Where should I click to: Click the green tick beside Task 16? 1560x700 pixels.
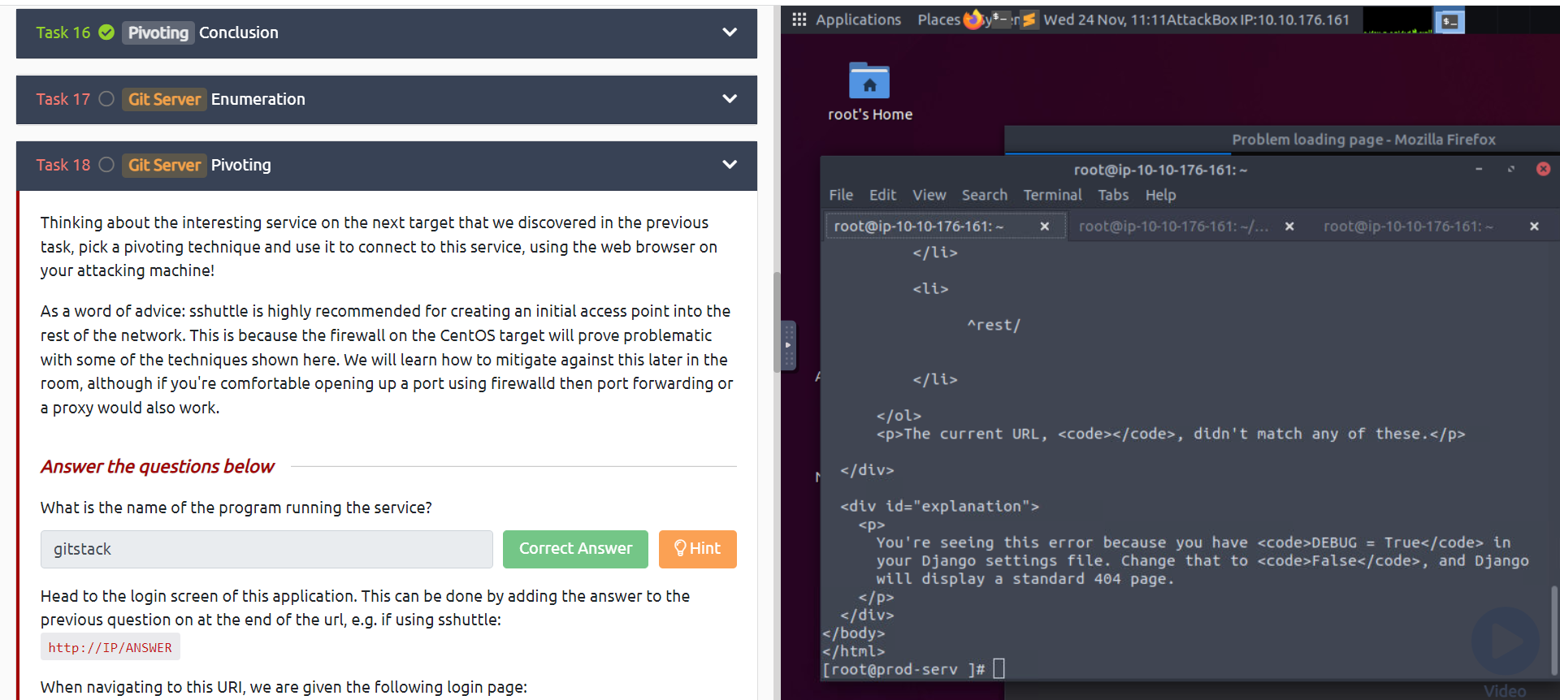click(x=106, y=32)
